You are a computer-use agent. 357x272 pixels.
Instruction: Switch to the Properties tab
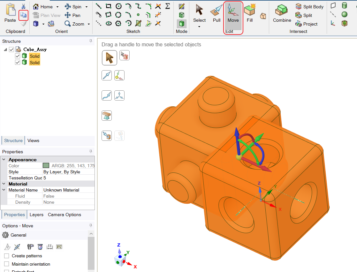coord(14,215)
